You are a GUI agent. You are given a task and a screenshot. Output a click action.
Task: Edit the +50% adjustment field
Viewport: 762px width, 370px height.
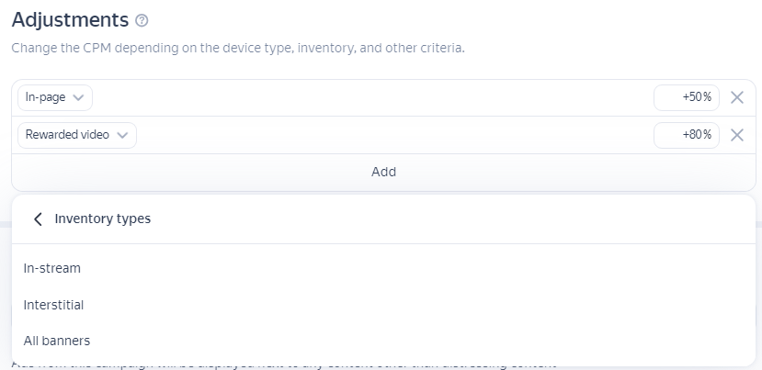(686, 97)
